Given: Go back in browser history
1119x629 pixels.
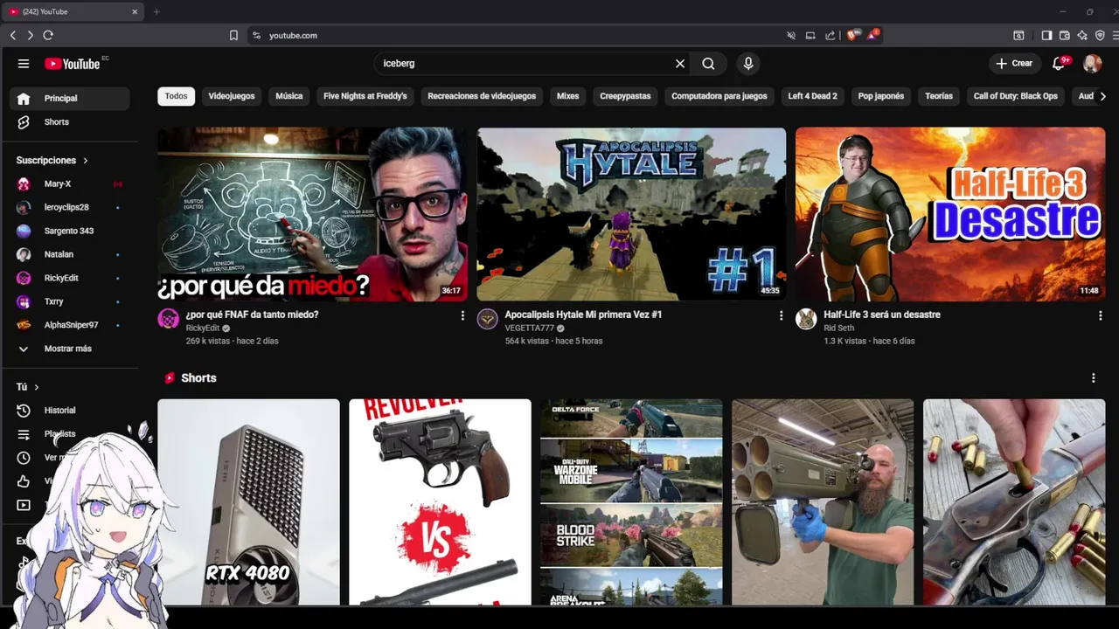Looking at the screenshot, I should pos(13,35).
